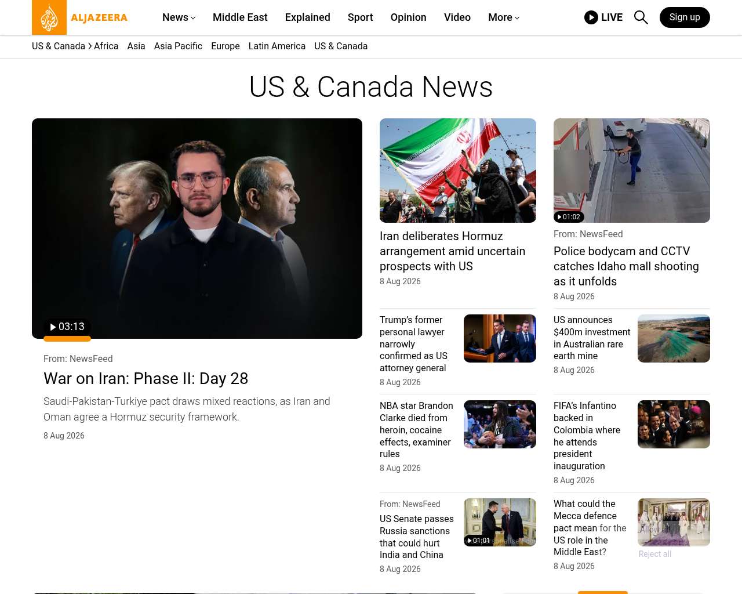Open the Iran deliberates Hormuz arrangement article

click(x=452, y=251)
